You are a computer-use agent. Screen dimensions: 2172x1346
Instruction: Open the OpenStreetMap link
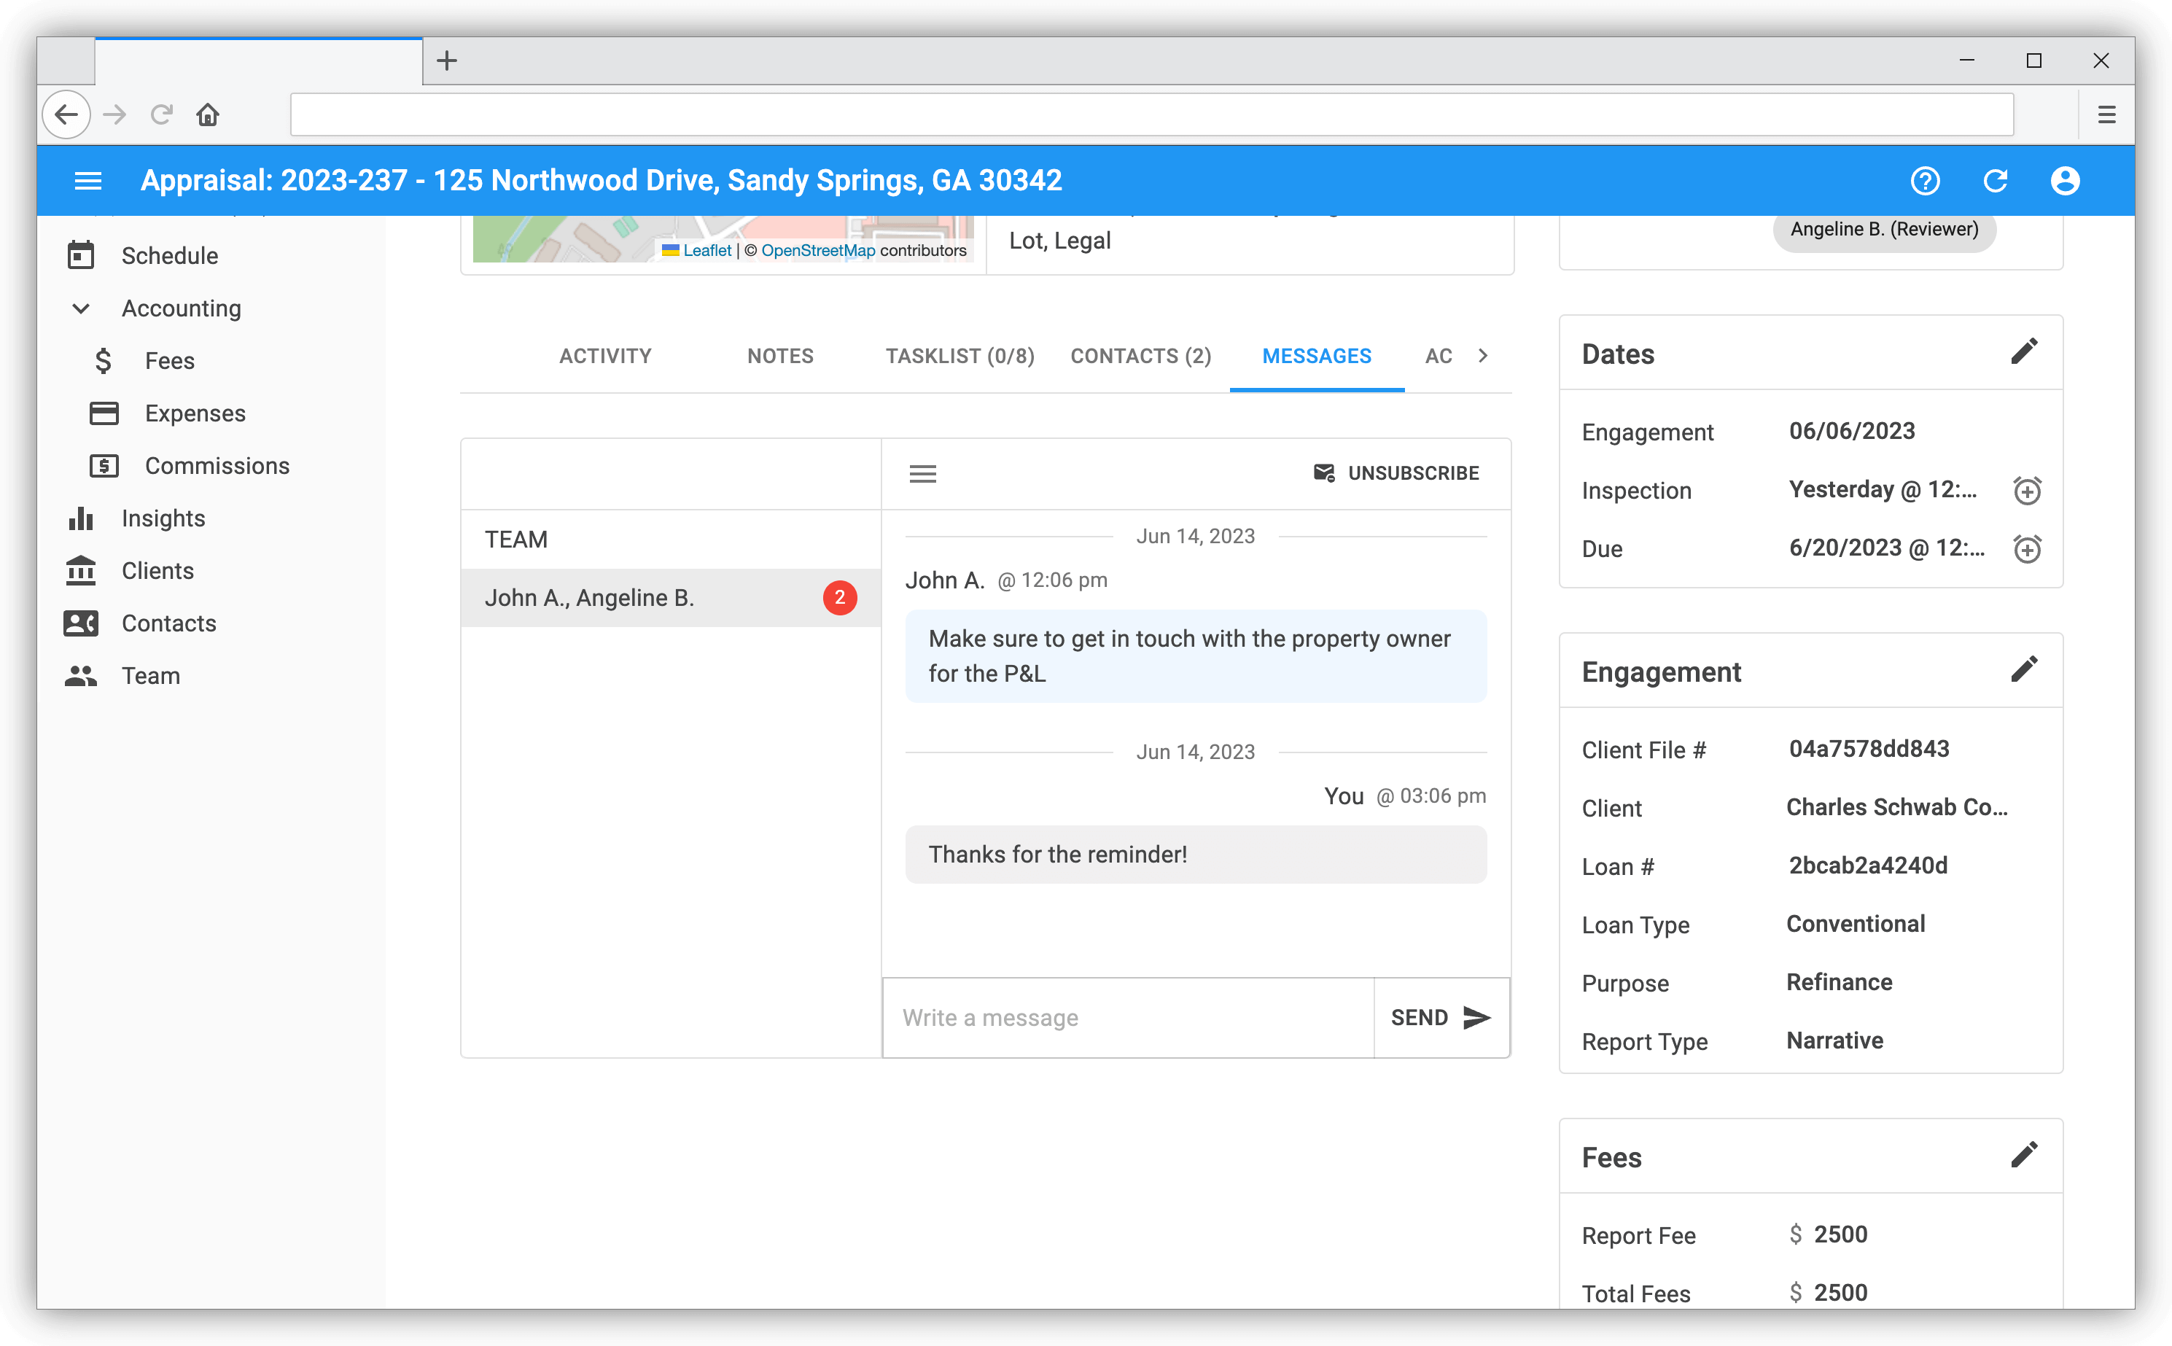point(817,251)
